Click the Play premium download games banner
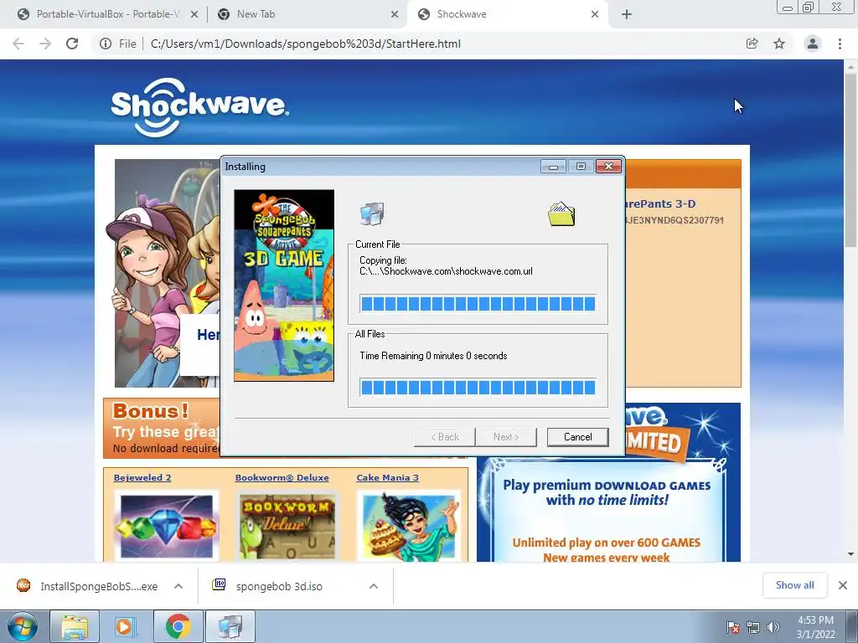Image resolution: width=858 pixels, height=643 pixels. pos(607,512)
